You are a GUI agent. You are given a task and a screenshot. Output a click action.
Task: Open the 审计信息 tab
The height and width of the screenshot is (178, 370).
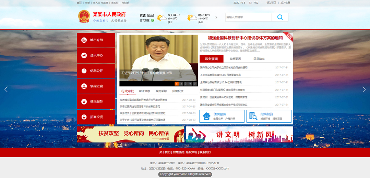pos(144,91)
